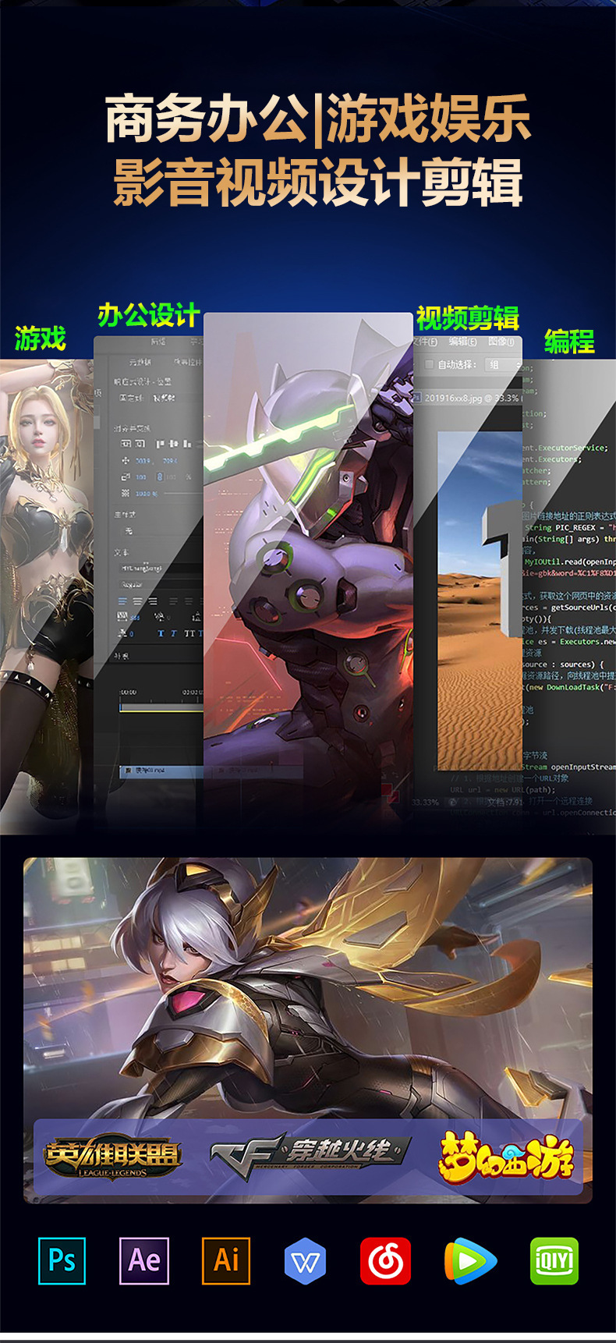Screen dimensions: 616x1343
Task: Click the 'String PIC_REGEX' code line
Action: click(569, 527)
